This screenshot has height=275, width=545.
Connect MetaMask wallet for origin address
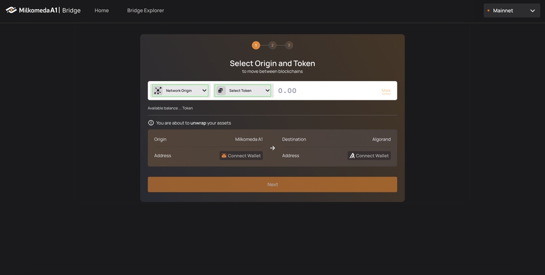click(x=241, y=156)
